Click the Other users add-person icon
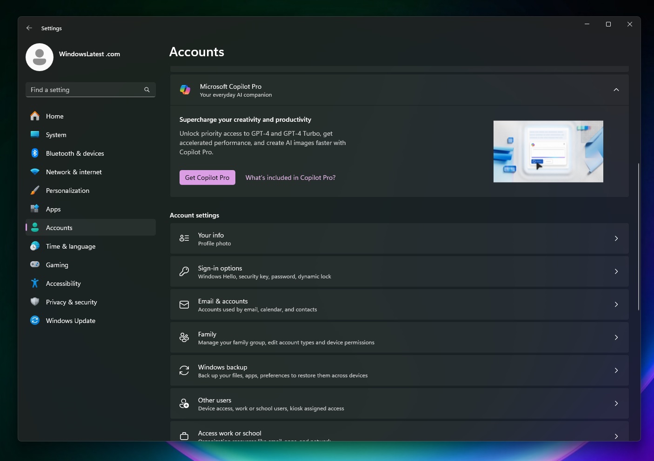The width and height of the screenshot is (654, 461). pos(184,403)
